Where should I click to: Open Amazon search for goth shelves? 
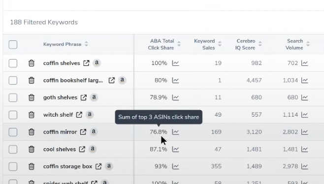tap(94, 97)
